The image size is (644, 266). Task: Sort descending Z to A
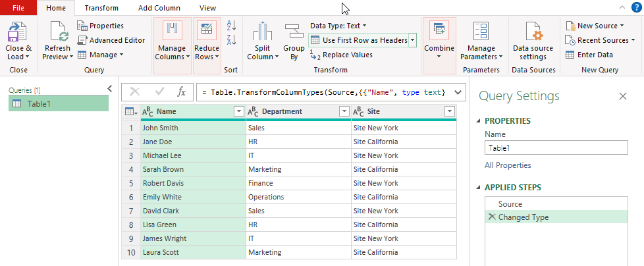[x=231, y=40]
